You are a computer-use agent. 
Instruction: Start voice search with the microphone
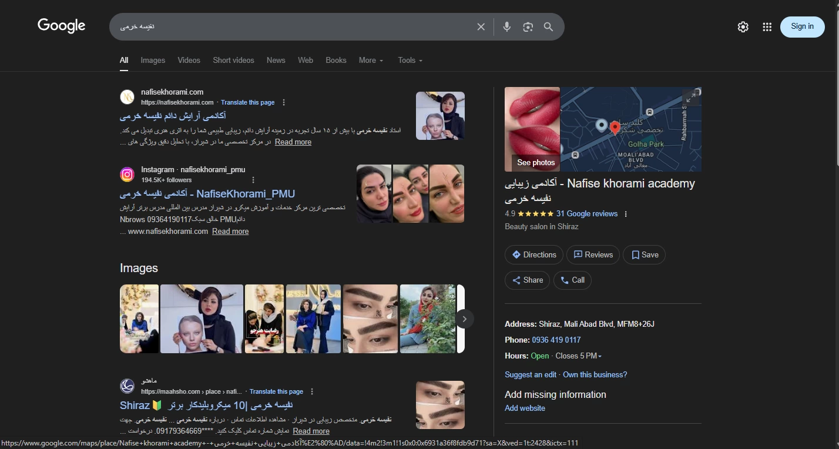[507, 26]
